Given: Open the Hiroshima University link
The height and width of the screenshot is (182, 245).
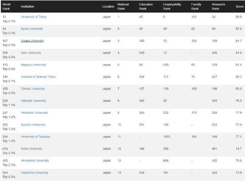Looking at the screenshot, I should [x=35, y=161].
